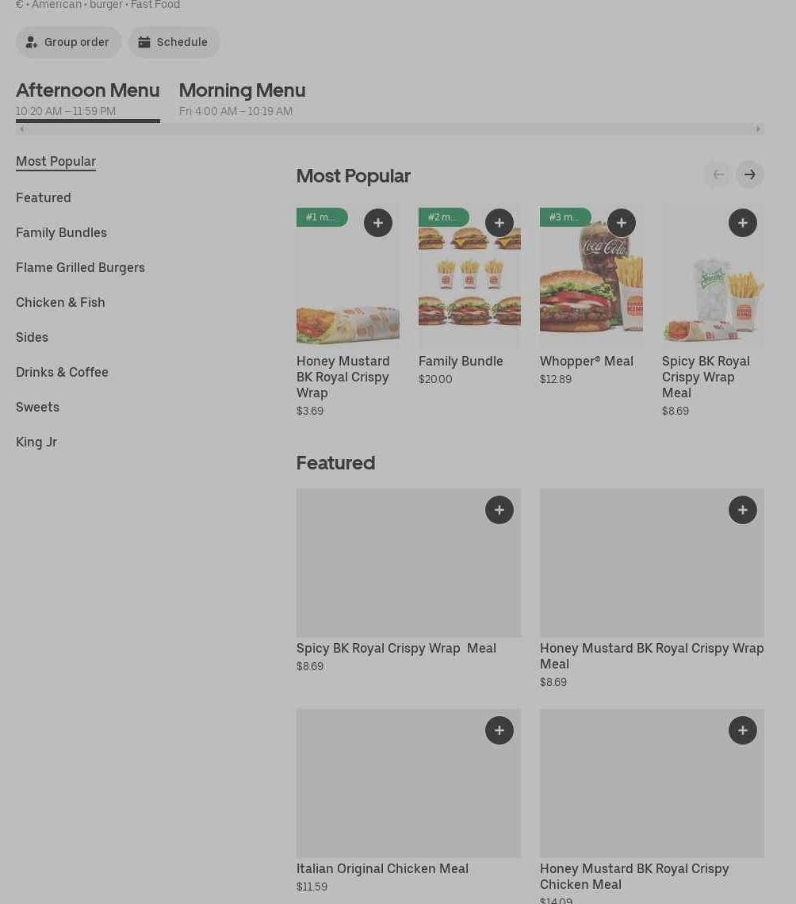This screenshot has height=904, width=796.
Task: Navigate to Drinks & Coffee section
Action: [x=62, y=372]
